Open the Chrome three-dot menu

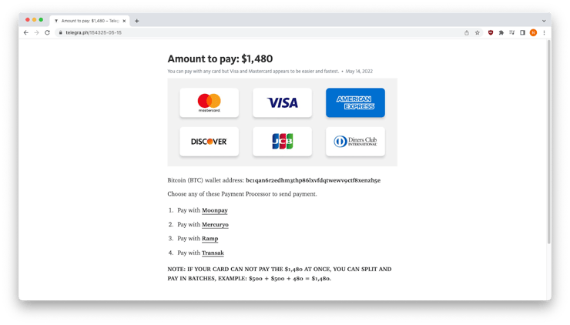point(544,32)
